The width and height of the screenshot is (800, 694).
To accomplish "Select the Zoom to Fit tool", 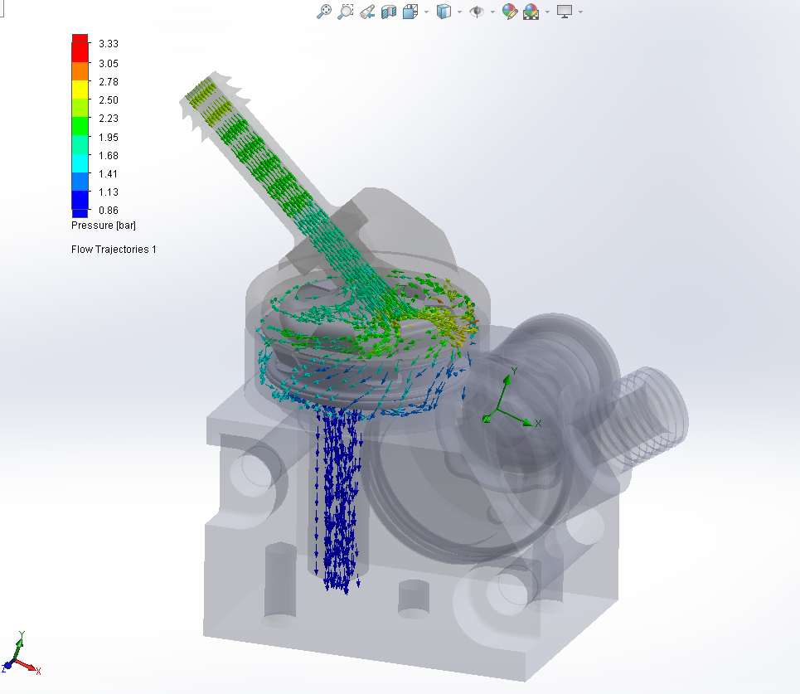I will pyautogui.click(x=325, y=11).
